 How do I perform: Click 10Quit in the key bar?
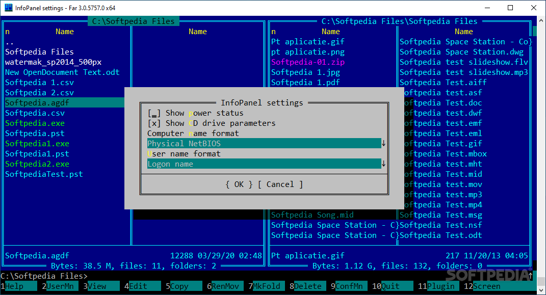(x=393, y=286)
